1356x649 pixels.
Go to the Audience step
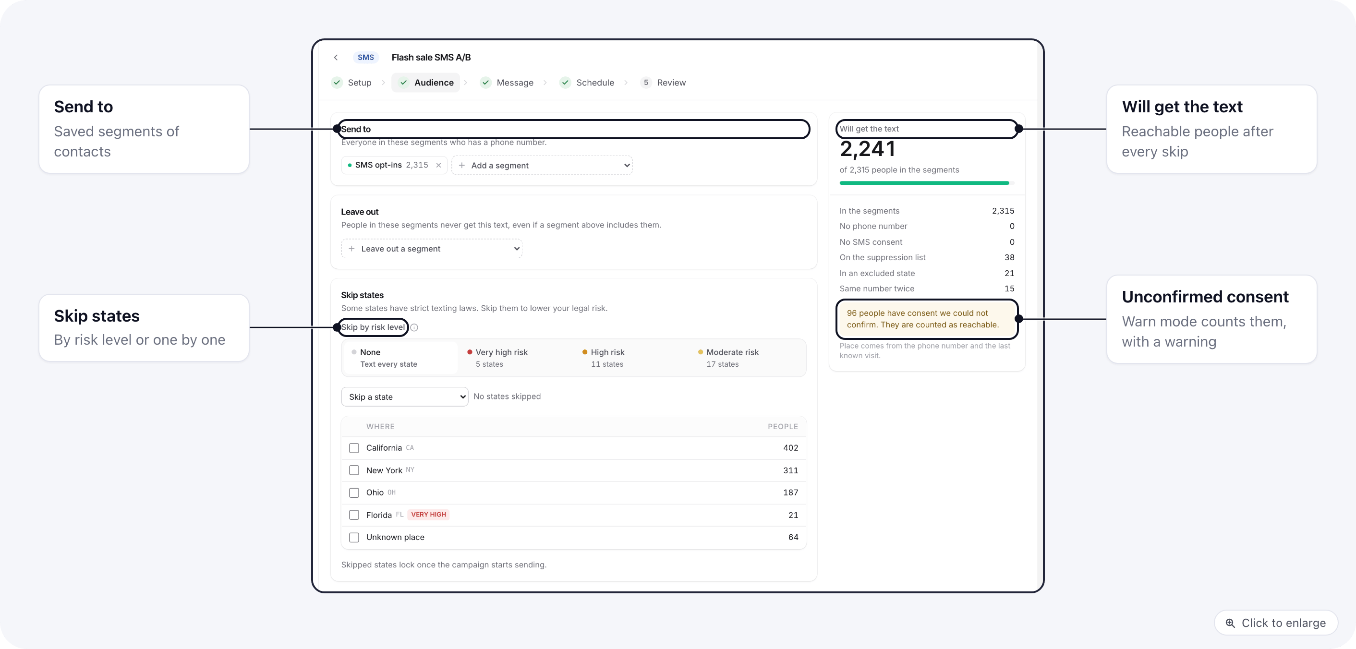(426, 83)
